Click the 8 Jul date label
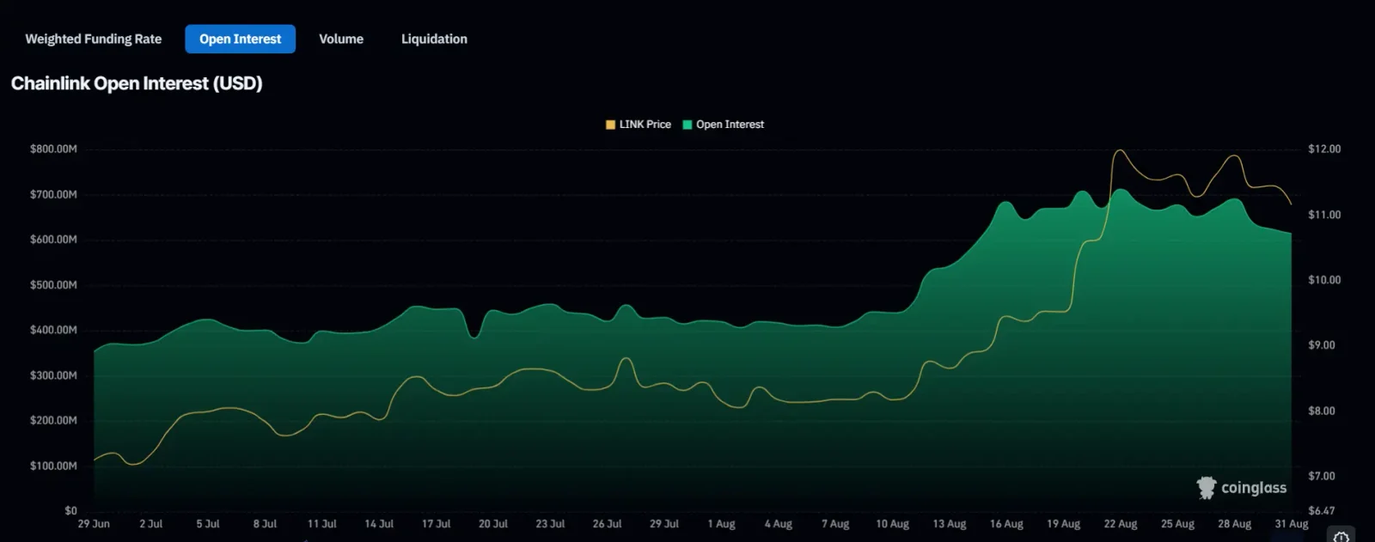1375x542 pixels. click(x=265, y=524)
